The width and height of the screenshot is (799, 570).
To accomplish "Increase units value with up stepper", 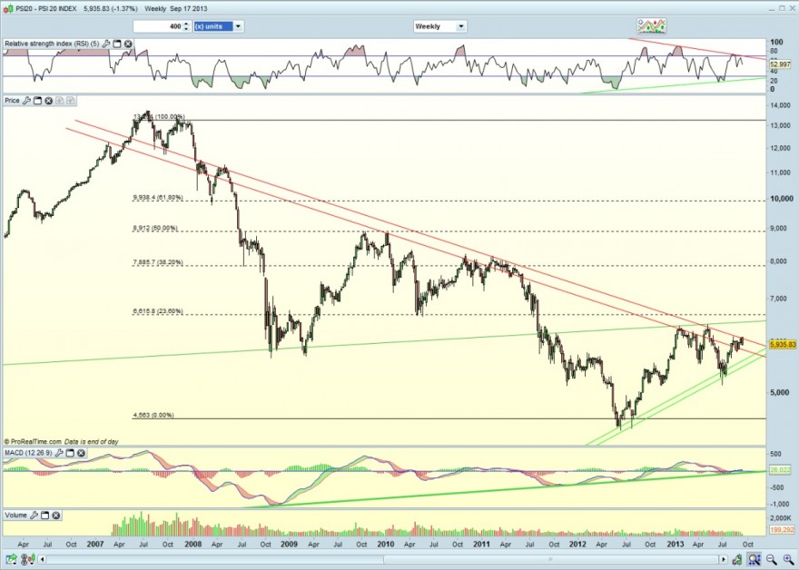I will click(186, 24).
